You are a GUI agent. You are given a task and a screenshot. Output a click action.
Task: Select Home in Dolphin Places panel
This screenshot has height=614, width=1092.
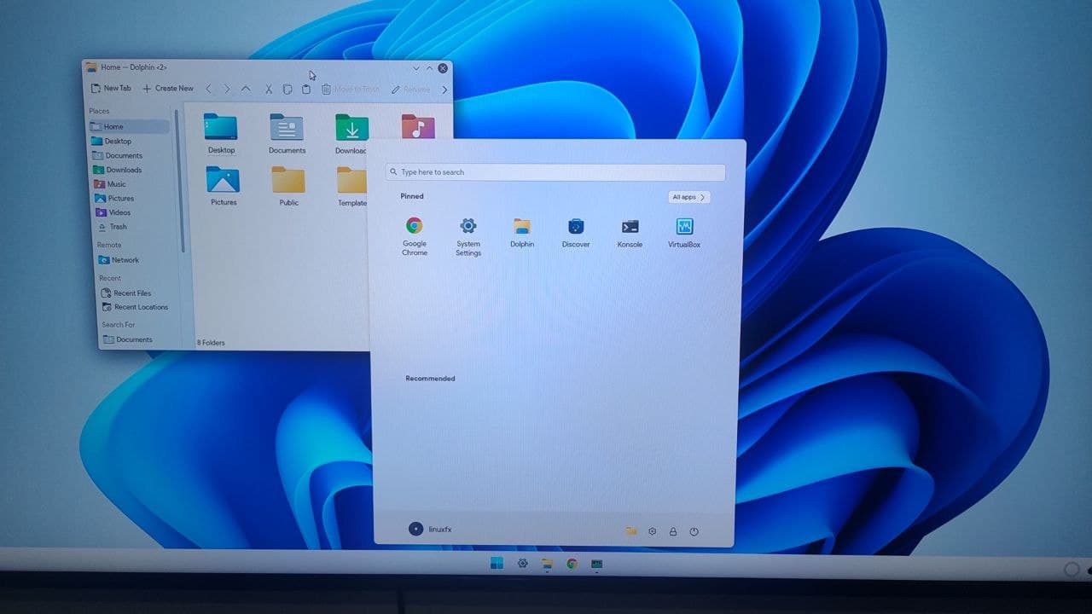129,126
